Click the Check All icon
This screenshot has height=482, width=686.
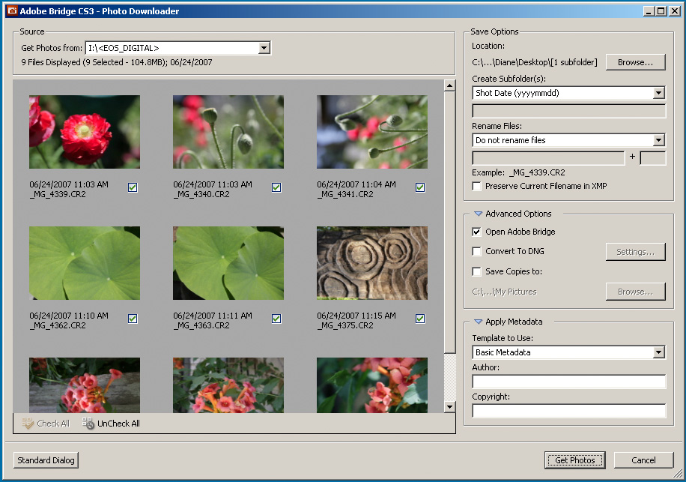coord(28,424)
